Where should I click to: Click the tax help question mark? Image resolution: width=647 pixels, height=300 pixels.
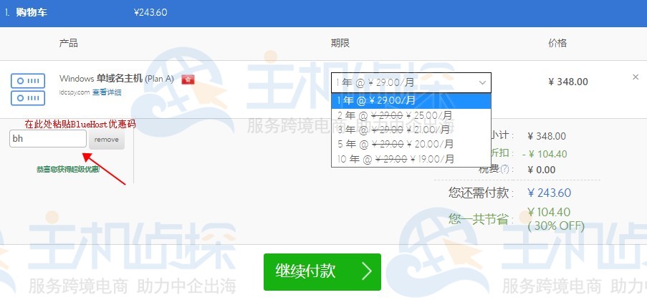click(504, 170)
